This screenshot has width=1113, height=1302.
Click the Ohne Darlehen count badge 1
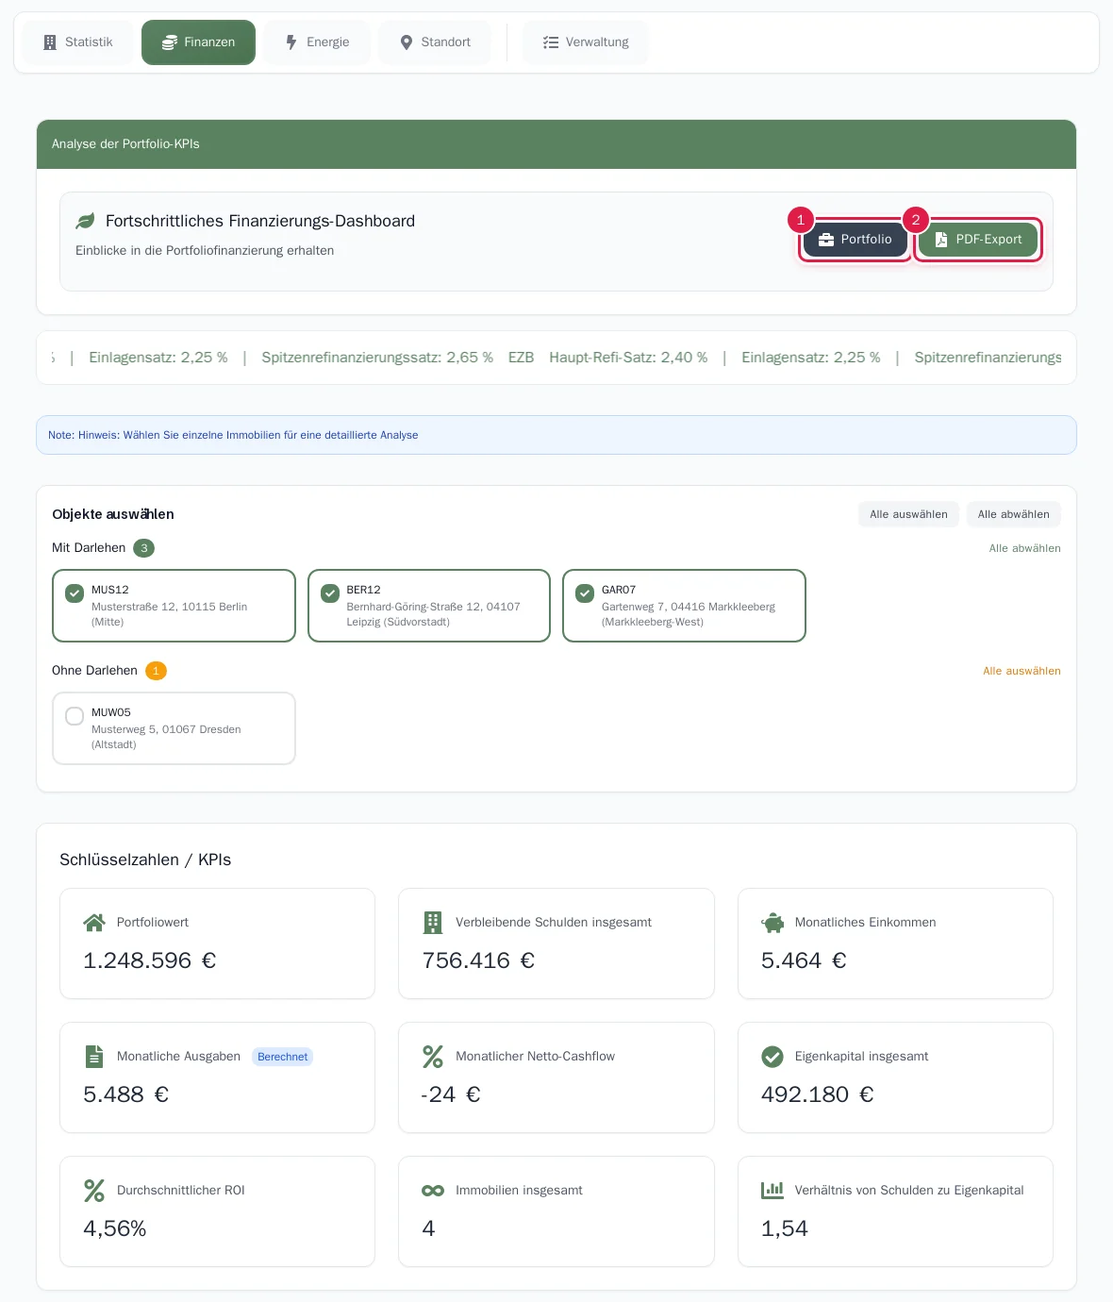[x=156, y=671]
